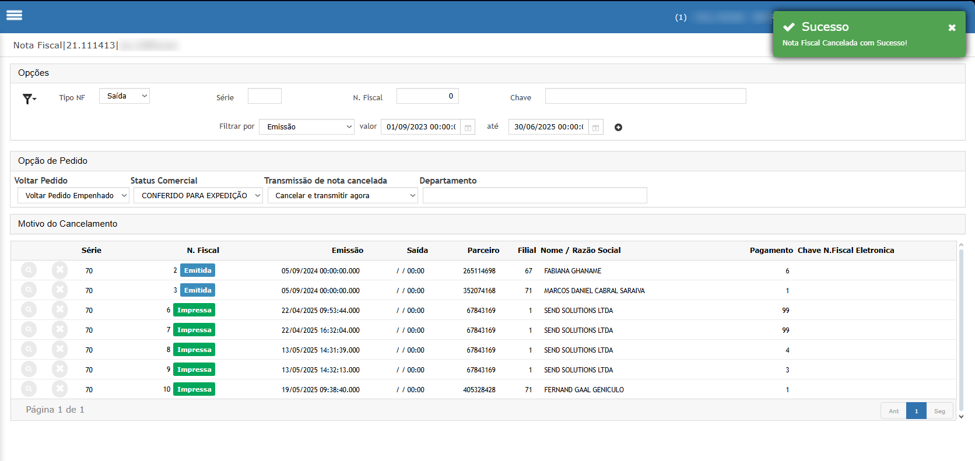The width and height of the screenshot is (975, 461).
Task: View details of nota fiscal 7
Action: 29,329
